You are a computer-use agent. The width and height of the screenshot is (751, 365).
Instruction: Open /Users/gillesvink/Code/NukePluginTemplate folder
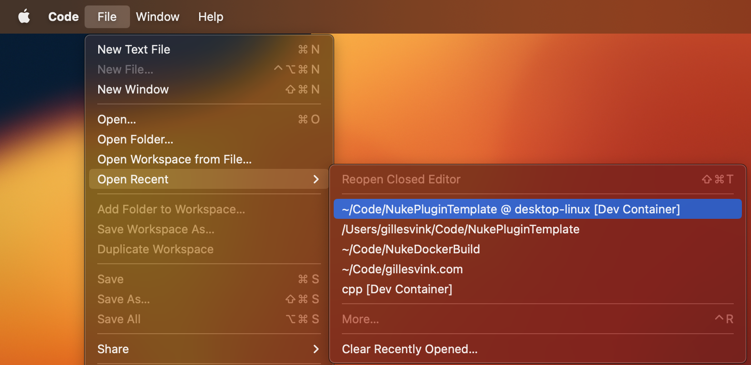click(460, 229)
